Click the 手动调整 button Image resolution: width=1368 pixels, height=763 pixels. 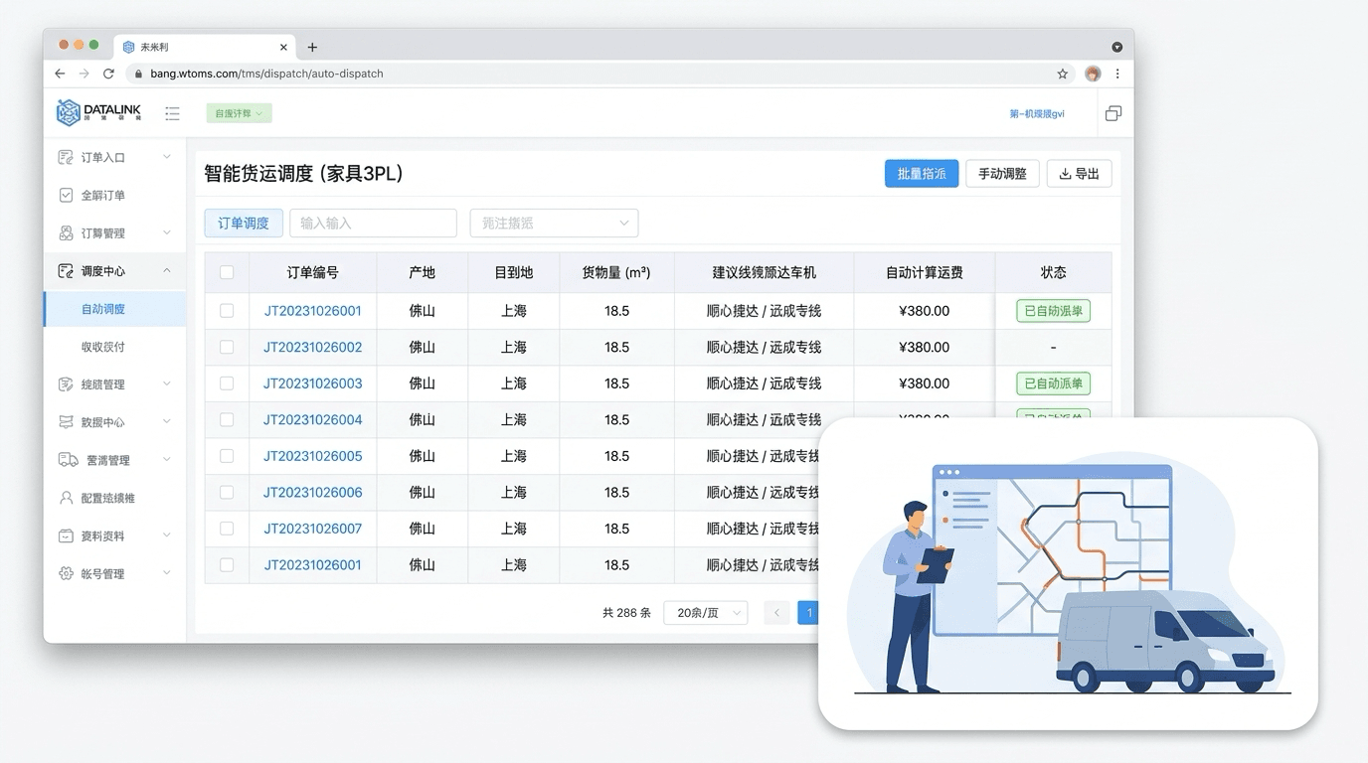coord(1002,174)
